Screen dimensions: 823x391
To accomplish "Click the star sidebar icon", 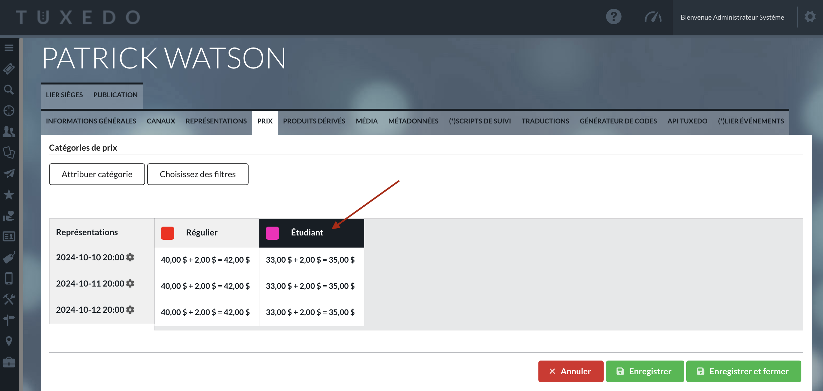I will click(x=9, y=195).
